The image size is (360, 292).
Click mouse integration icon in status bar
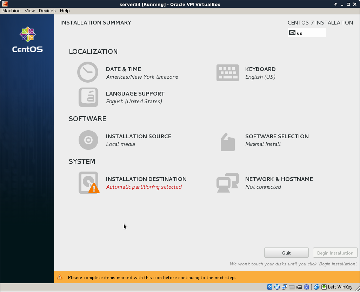(x=316, y=287)
